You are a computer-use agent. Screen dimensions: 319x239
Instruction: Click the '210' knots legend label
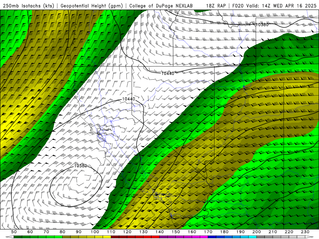pos(273,232)
